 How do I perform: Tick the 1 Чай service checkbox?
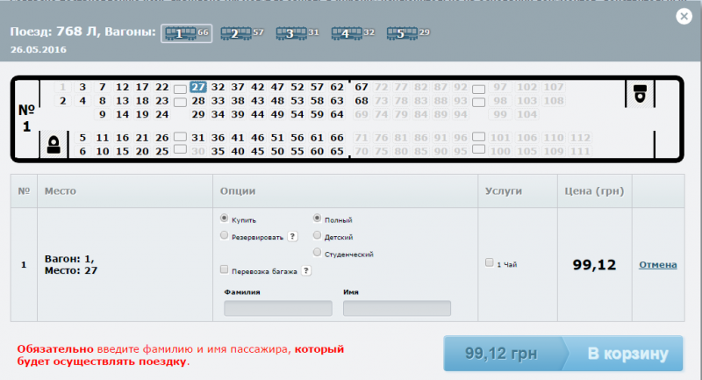click(489, 262)
